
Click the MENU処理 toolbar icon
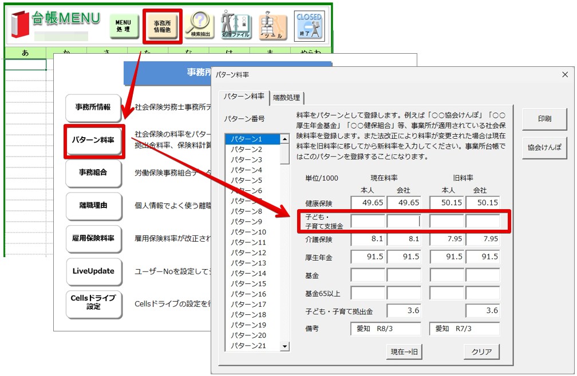124,26
